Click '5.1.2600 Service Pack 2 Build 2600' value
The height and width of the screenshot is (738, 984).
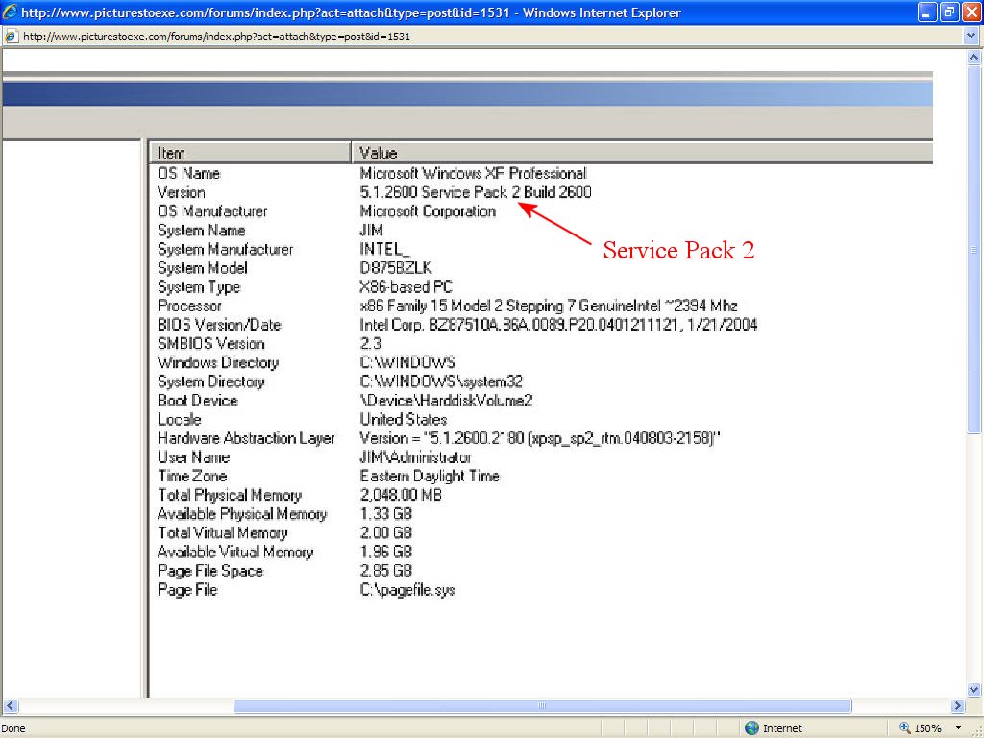[476, 192]
